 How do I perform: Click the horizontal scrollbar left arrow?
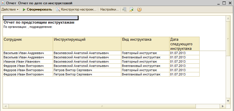tap(6, 106)
